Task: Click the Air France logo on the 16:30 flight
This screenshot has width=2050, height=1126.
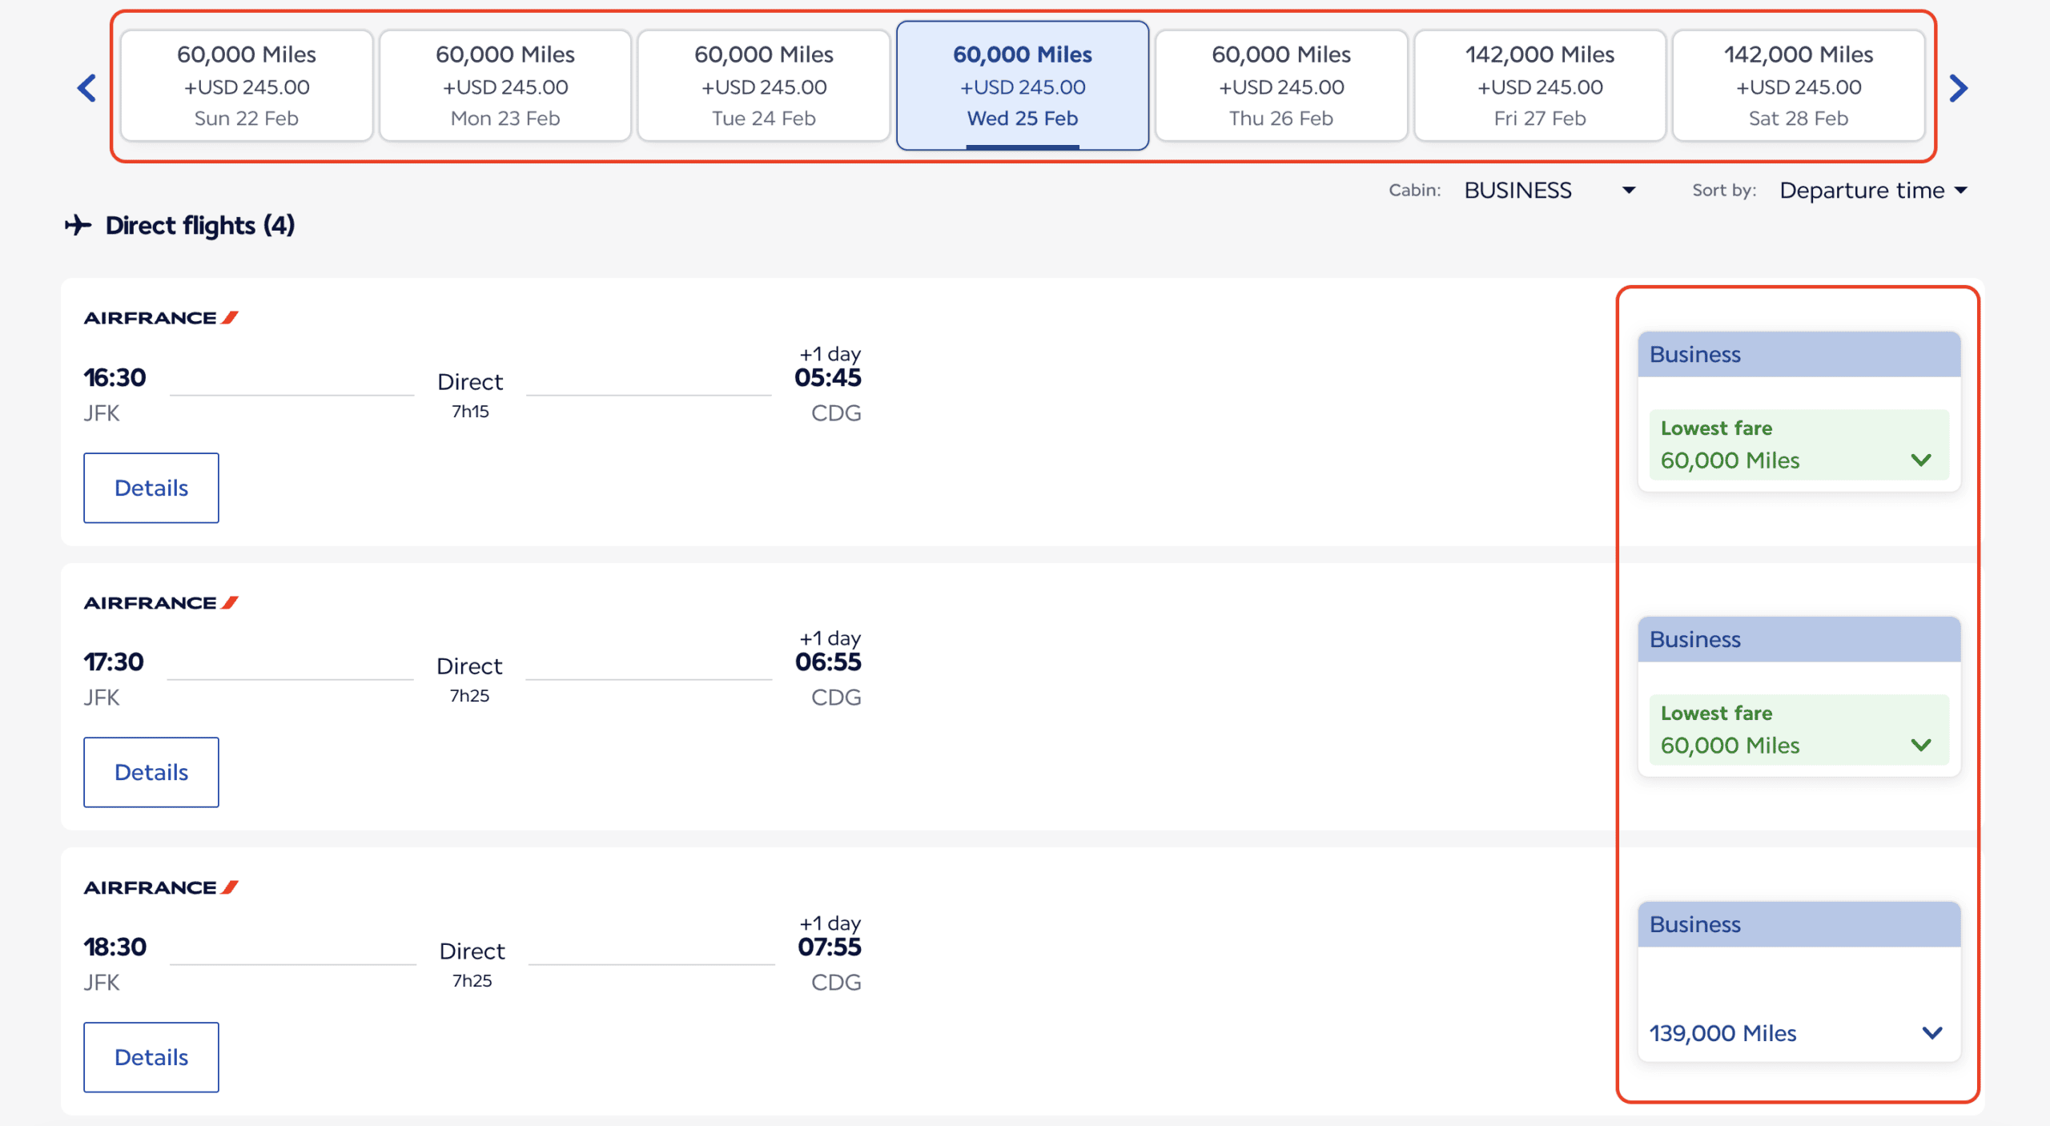Action: click(159, 316)
